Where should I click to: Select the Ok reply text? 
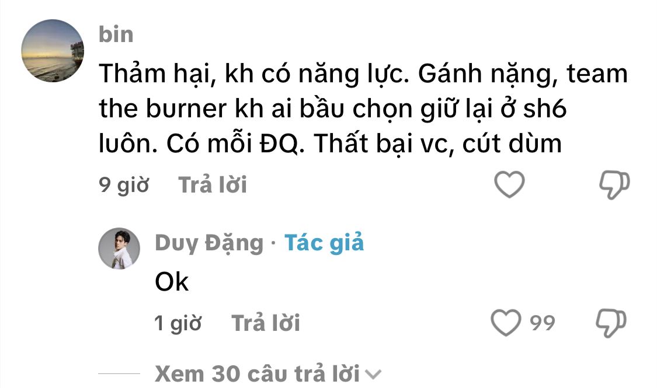pyautogui.click(x=172, y=282)
